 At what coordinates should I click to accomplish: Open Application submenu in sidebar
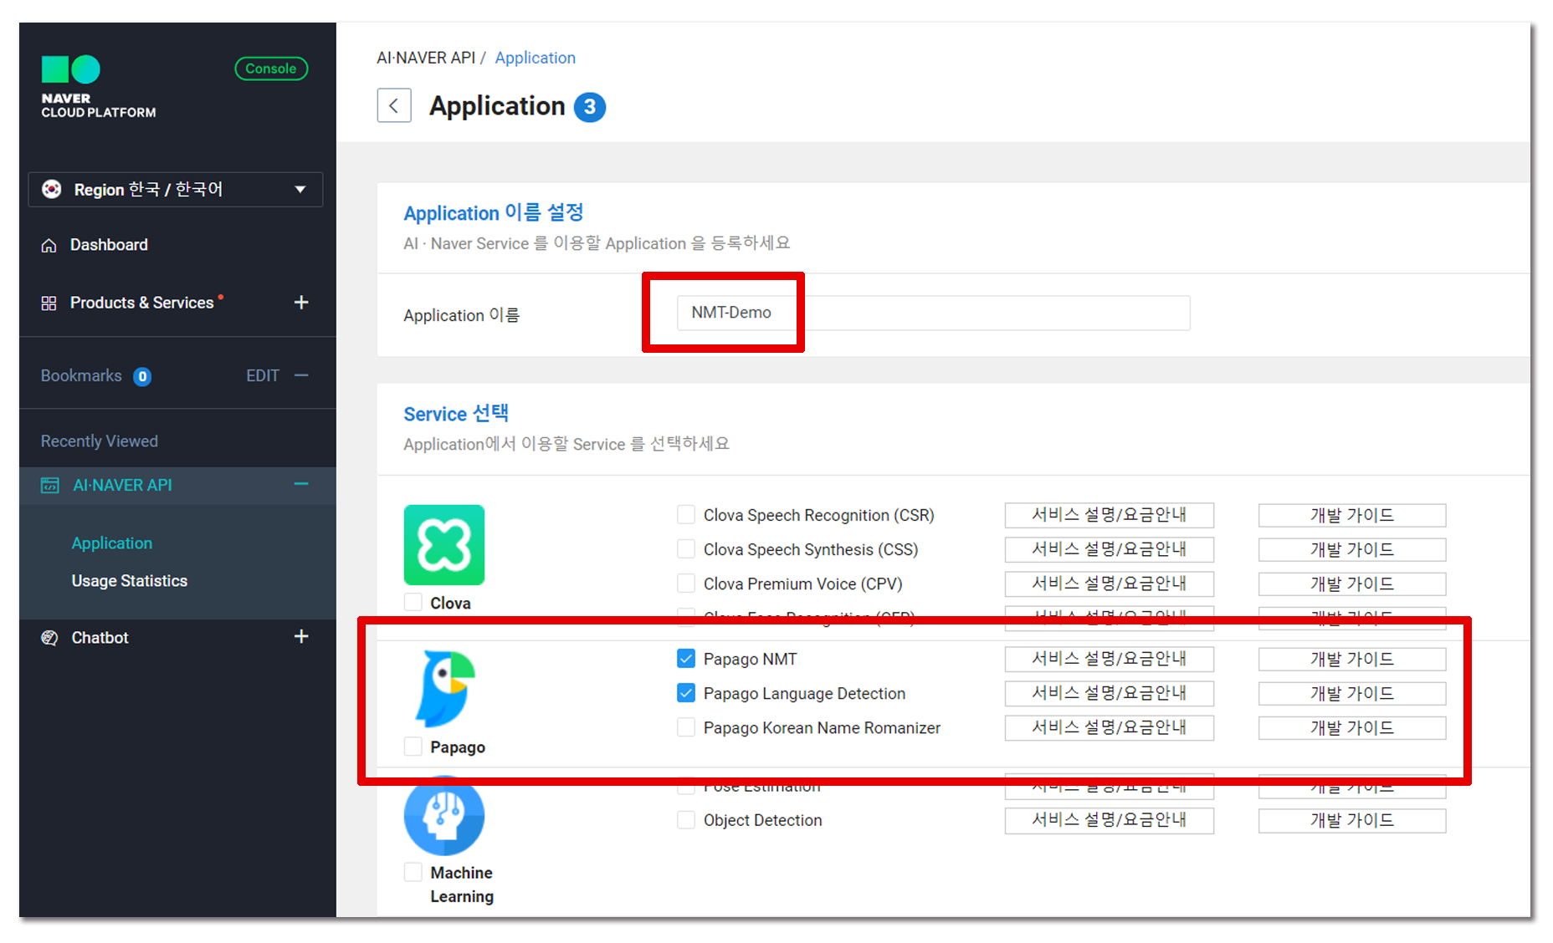click(x=112, y=543)
